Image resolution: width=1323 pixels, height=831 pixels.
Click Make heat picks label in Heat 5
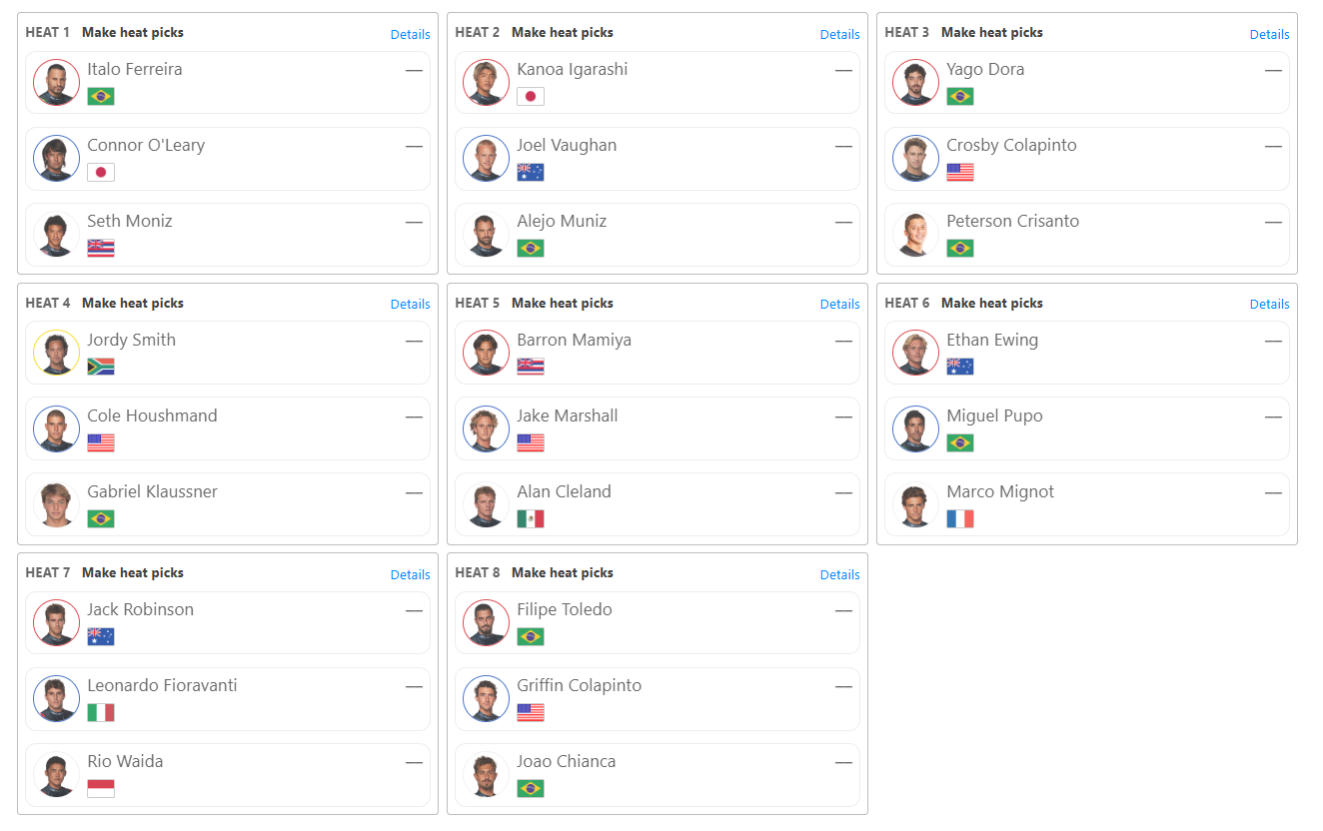click(x=563, y=303)
